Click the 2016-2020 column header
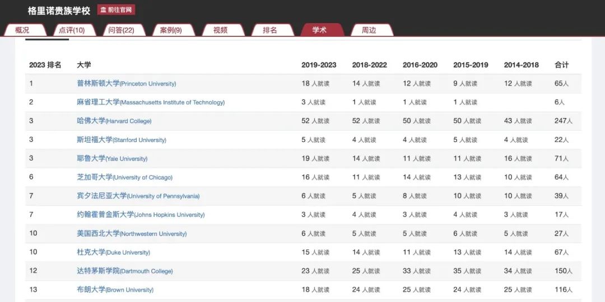The image size is (605, 302). pos(420,65)
